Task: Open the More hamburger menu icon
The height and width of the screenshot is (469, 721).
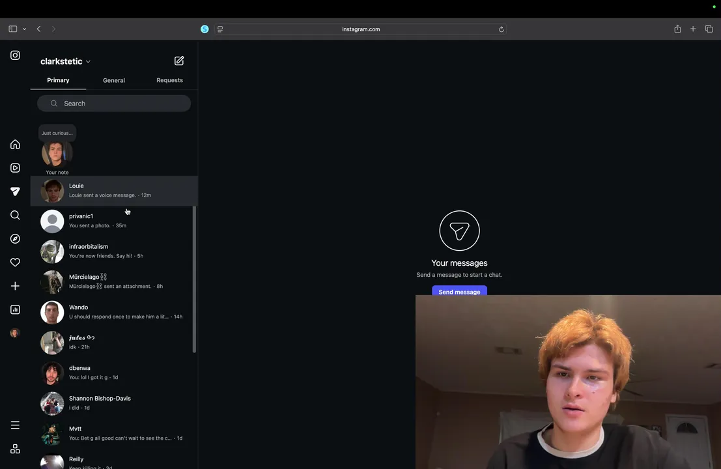Action: pyautogui.click(x=15, y=425)
